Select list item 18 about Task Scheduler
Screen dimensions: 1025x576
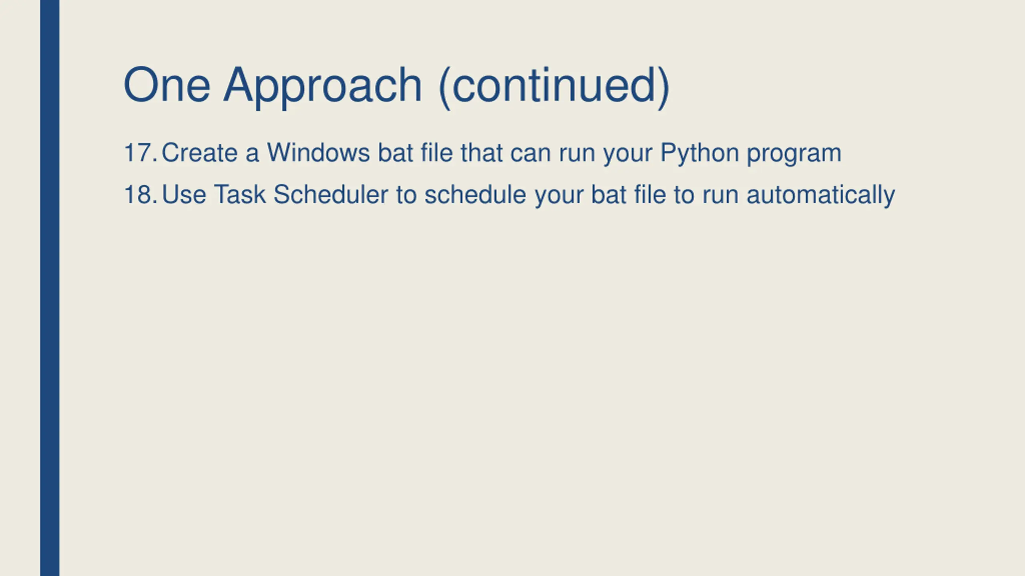509,195
